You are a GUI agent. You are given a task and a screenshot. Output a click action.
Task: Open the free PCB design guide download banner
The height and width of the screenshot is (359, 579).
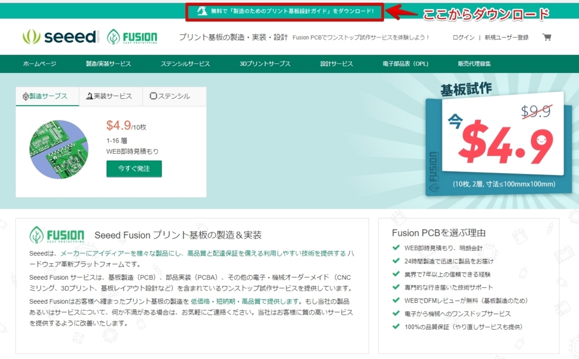[285, 11]
